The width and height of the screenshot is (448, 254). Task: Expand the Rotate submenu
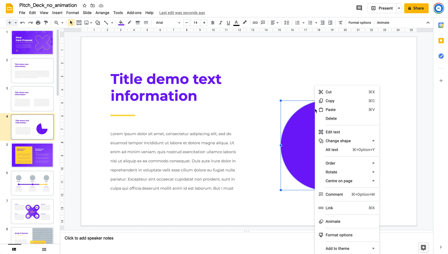click(x=347, y=172)
